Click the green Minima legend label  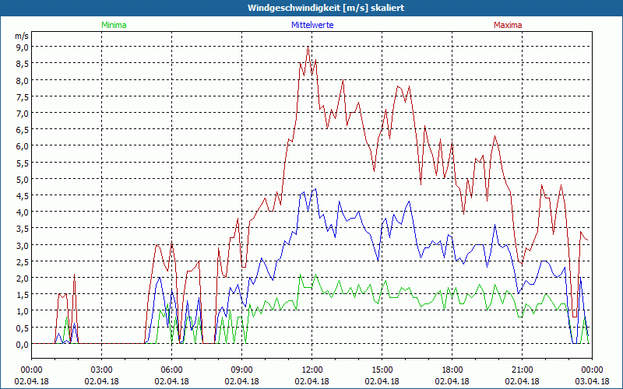(x=114, y=25)
